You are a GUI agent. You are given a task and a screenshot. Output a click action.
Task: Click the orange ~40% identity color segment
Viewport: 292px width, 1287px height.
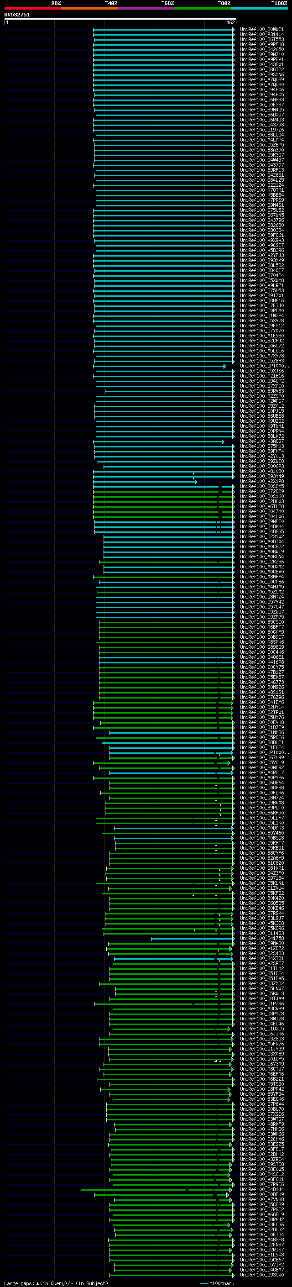click(x=89, y=8)
